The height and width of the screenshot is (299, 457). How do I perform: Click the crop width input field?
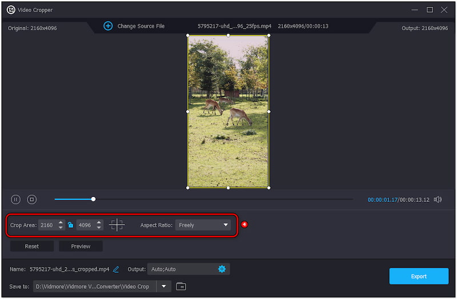(x=47, y=225)
